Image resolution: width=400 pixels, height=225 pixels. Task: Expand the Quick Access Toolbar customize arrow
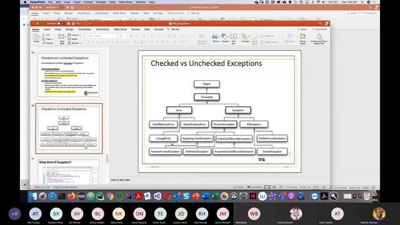[89, 24]
